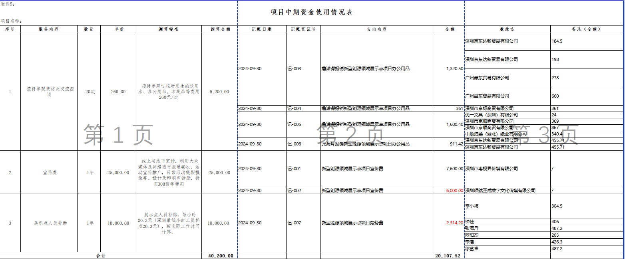Select the red amount '2,314.20'
The width and height of the screenshot is (625, 259).
click(449, 223)
